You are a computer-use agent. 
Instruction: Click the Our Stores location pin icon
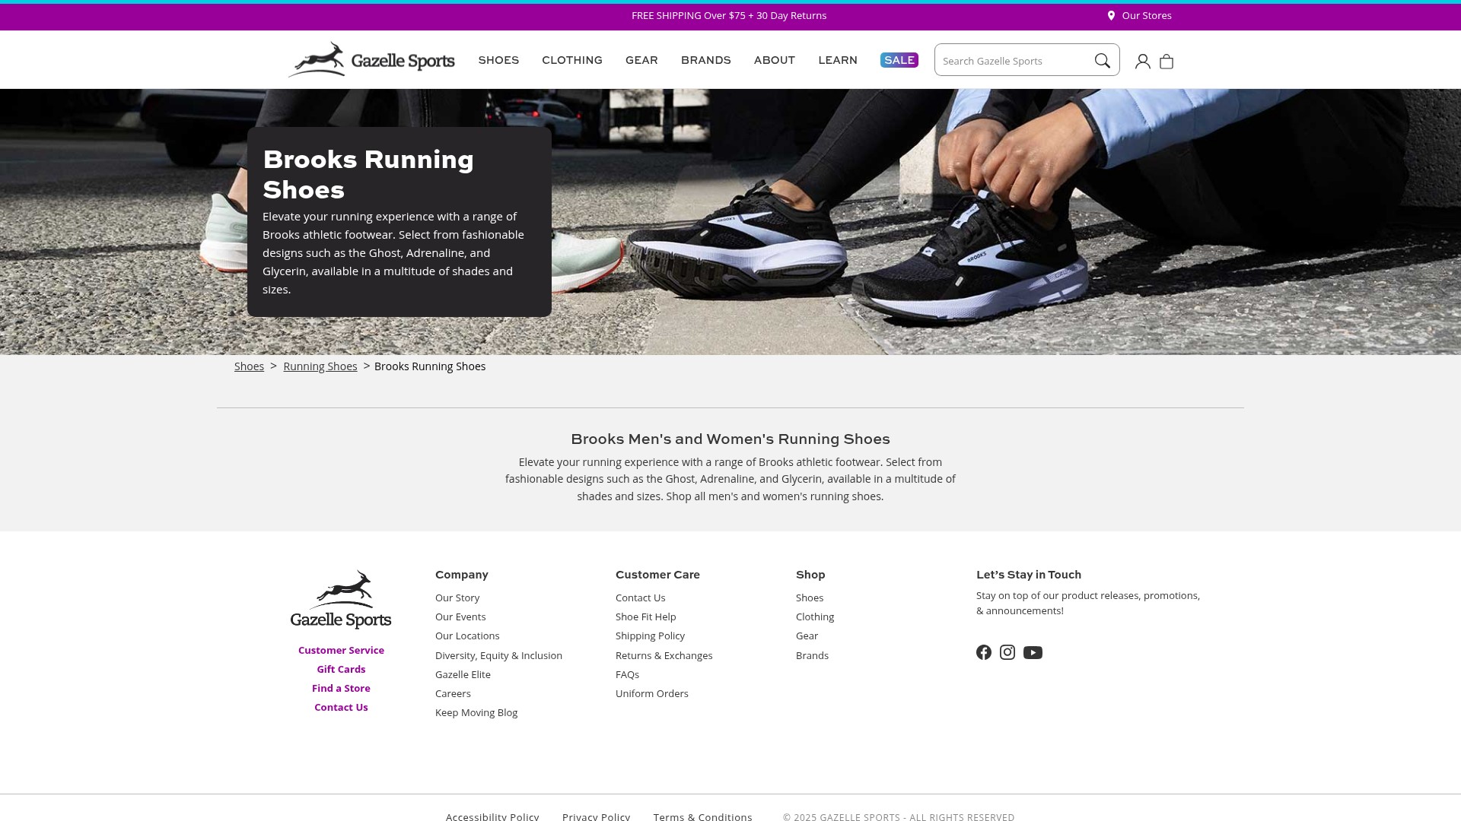click(x=1111, y=15)
